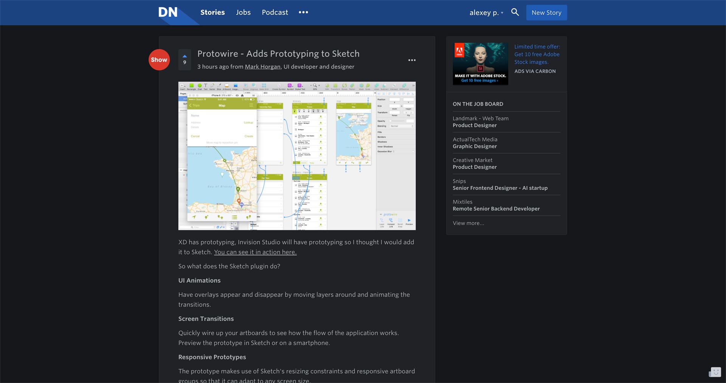
Task: Open the Adobe Stock ad image
Action: point(480,64)
